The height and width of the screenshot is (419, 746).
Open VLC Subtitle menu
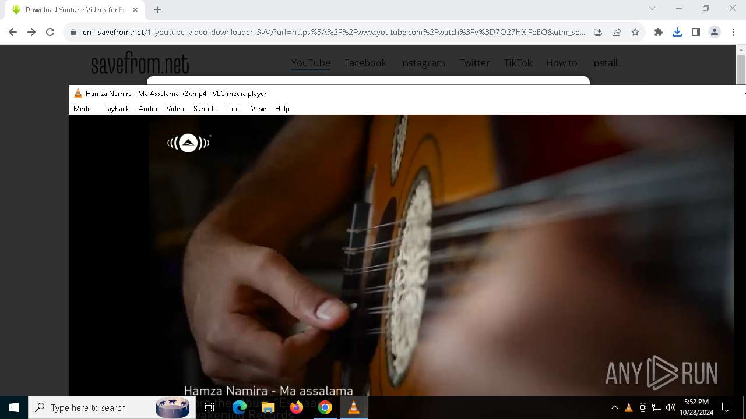click(205, 109)
